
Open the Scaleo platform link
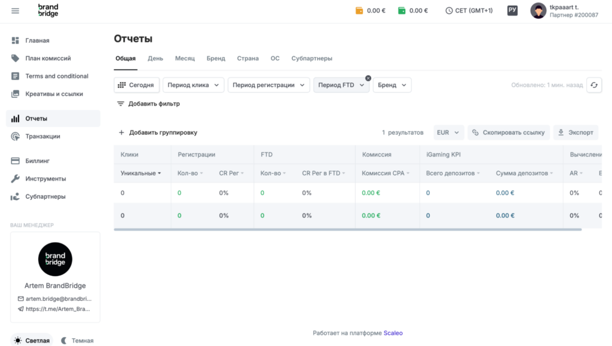tap(393, 333)
